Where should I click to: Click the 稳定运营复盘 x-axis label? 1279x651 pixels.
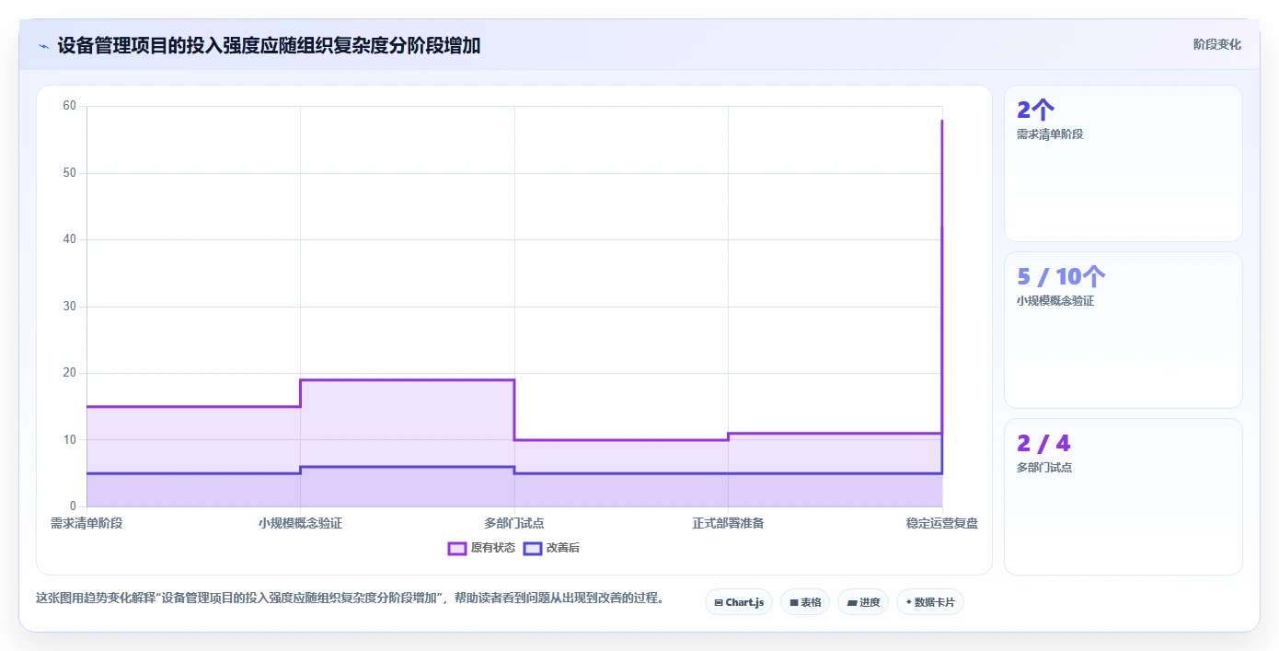point(942,523)
